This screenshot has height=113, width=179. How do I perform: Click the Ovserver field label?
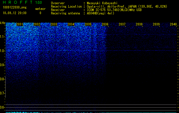pyautogui.click(x=58, y=3)
